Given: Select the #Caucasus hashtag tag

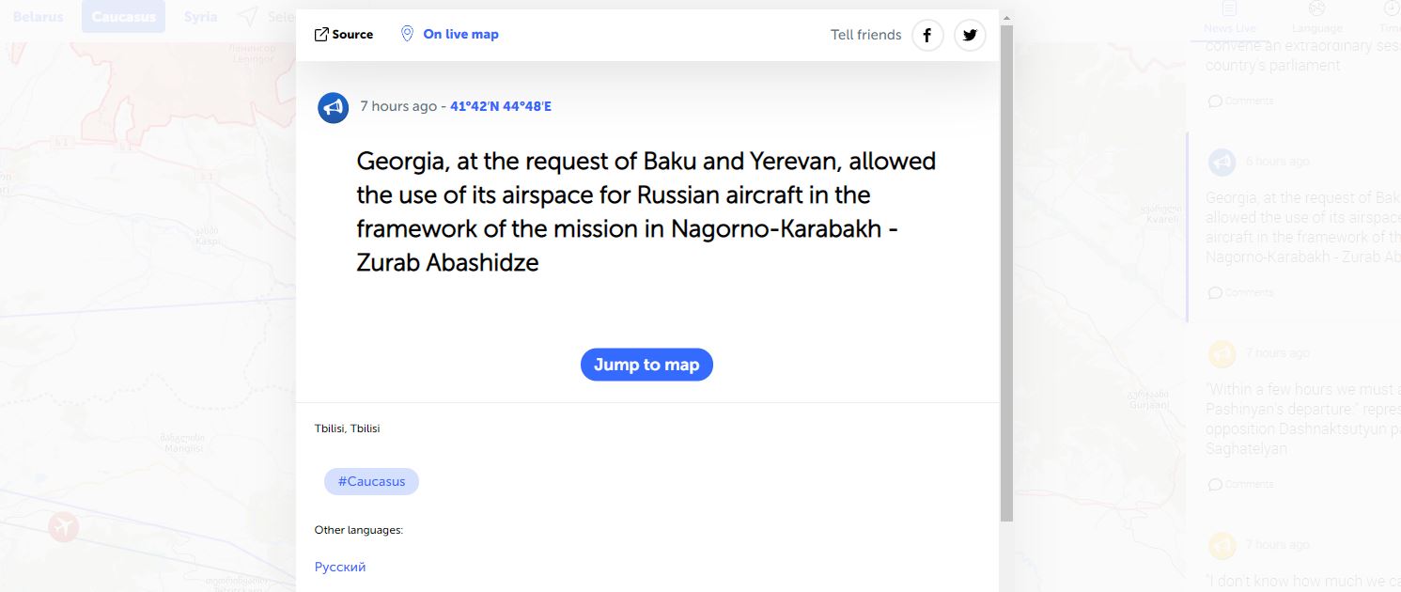Looking at the screenshot, I should pyautogui.click(x=371, y=482).
